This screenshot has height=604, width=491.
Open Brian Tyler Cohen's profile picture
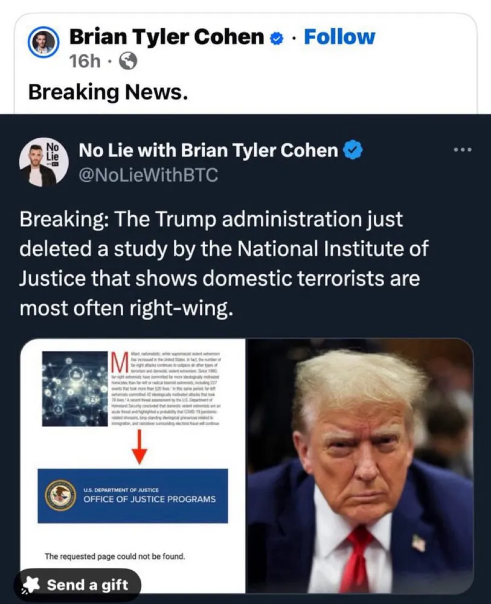point(43,42)
